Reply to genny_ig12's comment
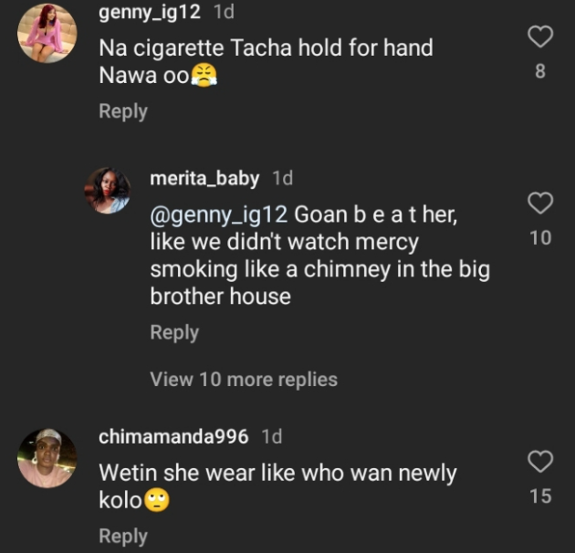This screenshot has width=575, height=553. [123, 111]
